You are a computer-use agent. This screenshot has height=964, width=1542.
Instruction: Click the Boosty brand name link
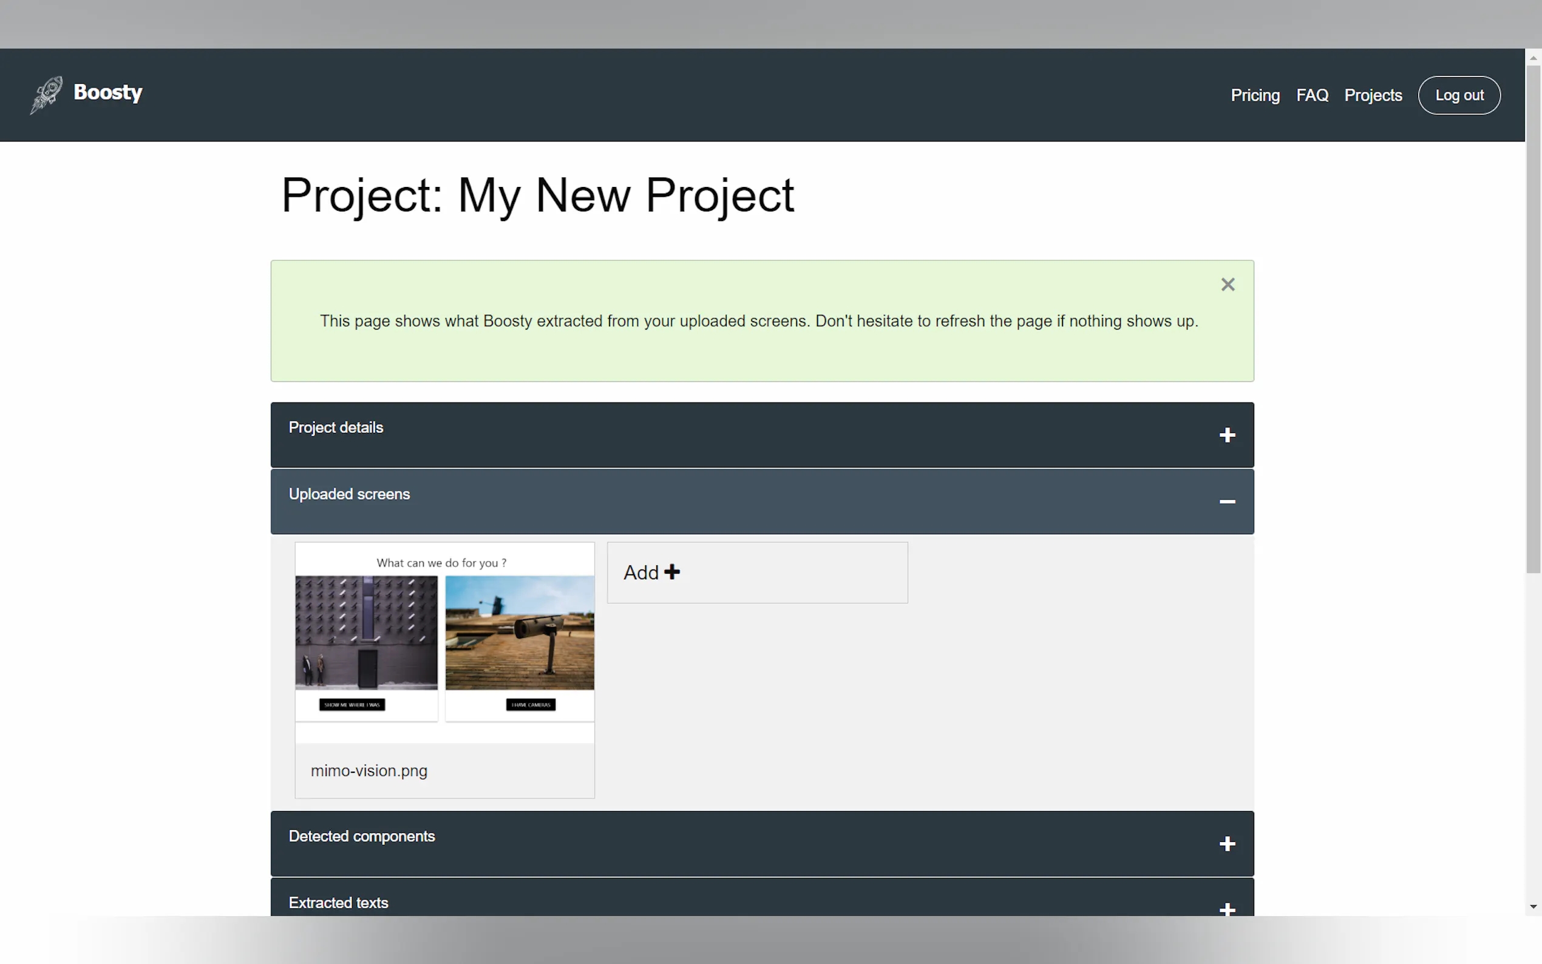point(107,92)
